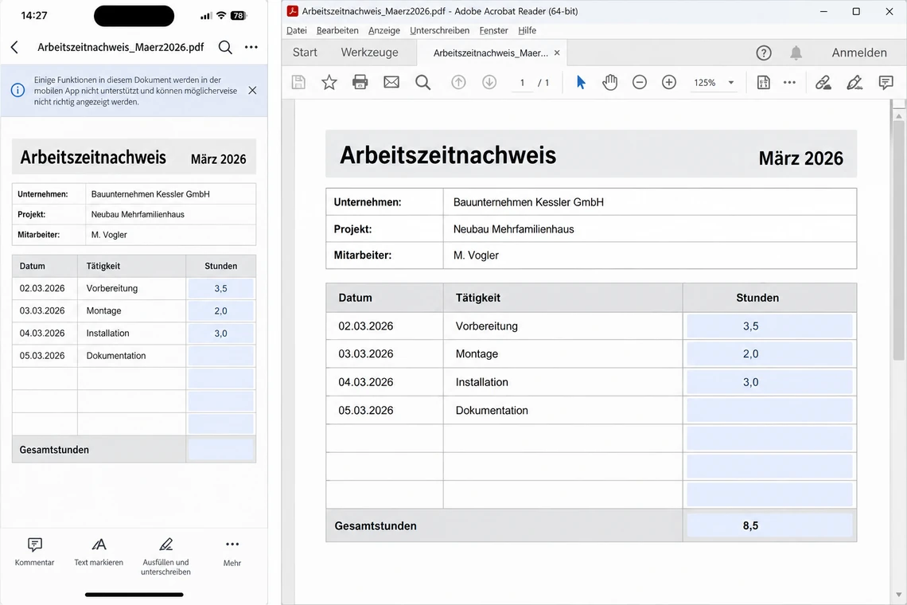Open the zoom level dropdown showing 125%
The width and height of the screenshot is (907, 605).
pyautogui.click(x=714, y=82)
